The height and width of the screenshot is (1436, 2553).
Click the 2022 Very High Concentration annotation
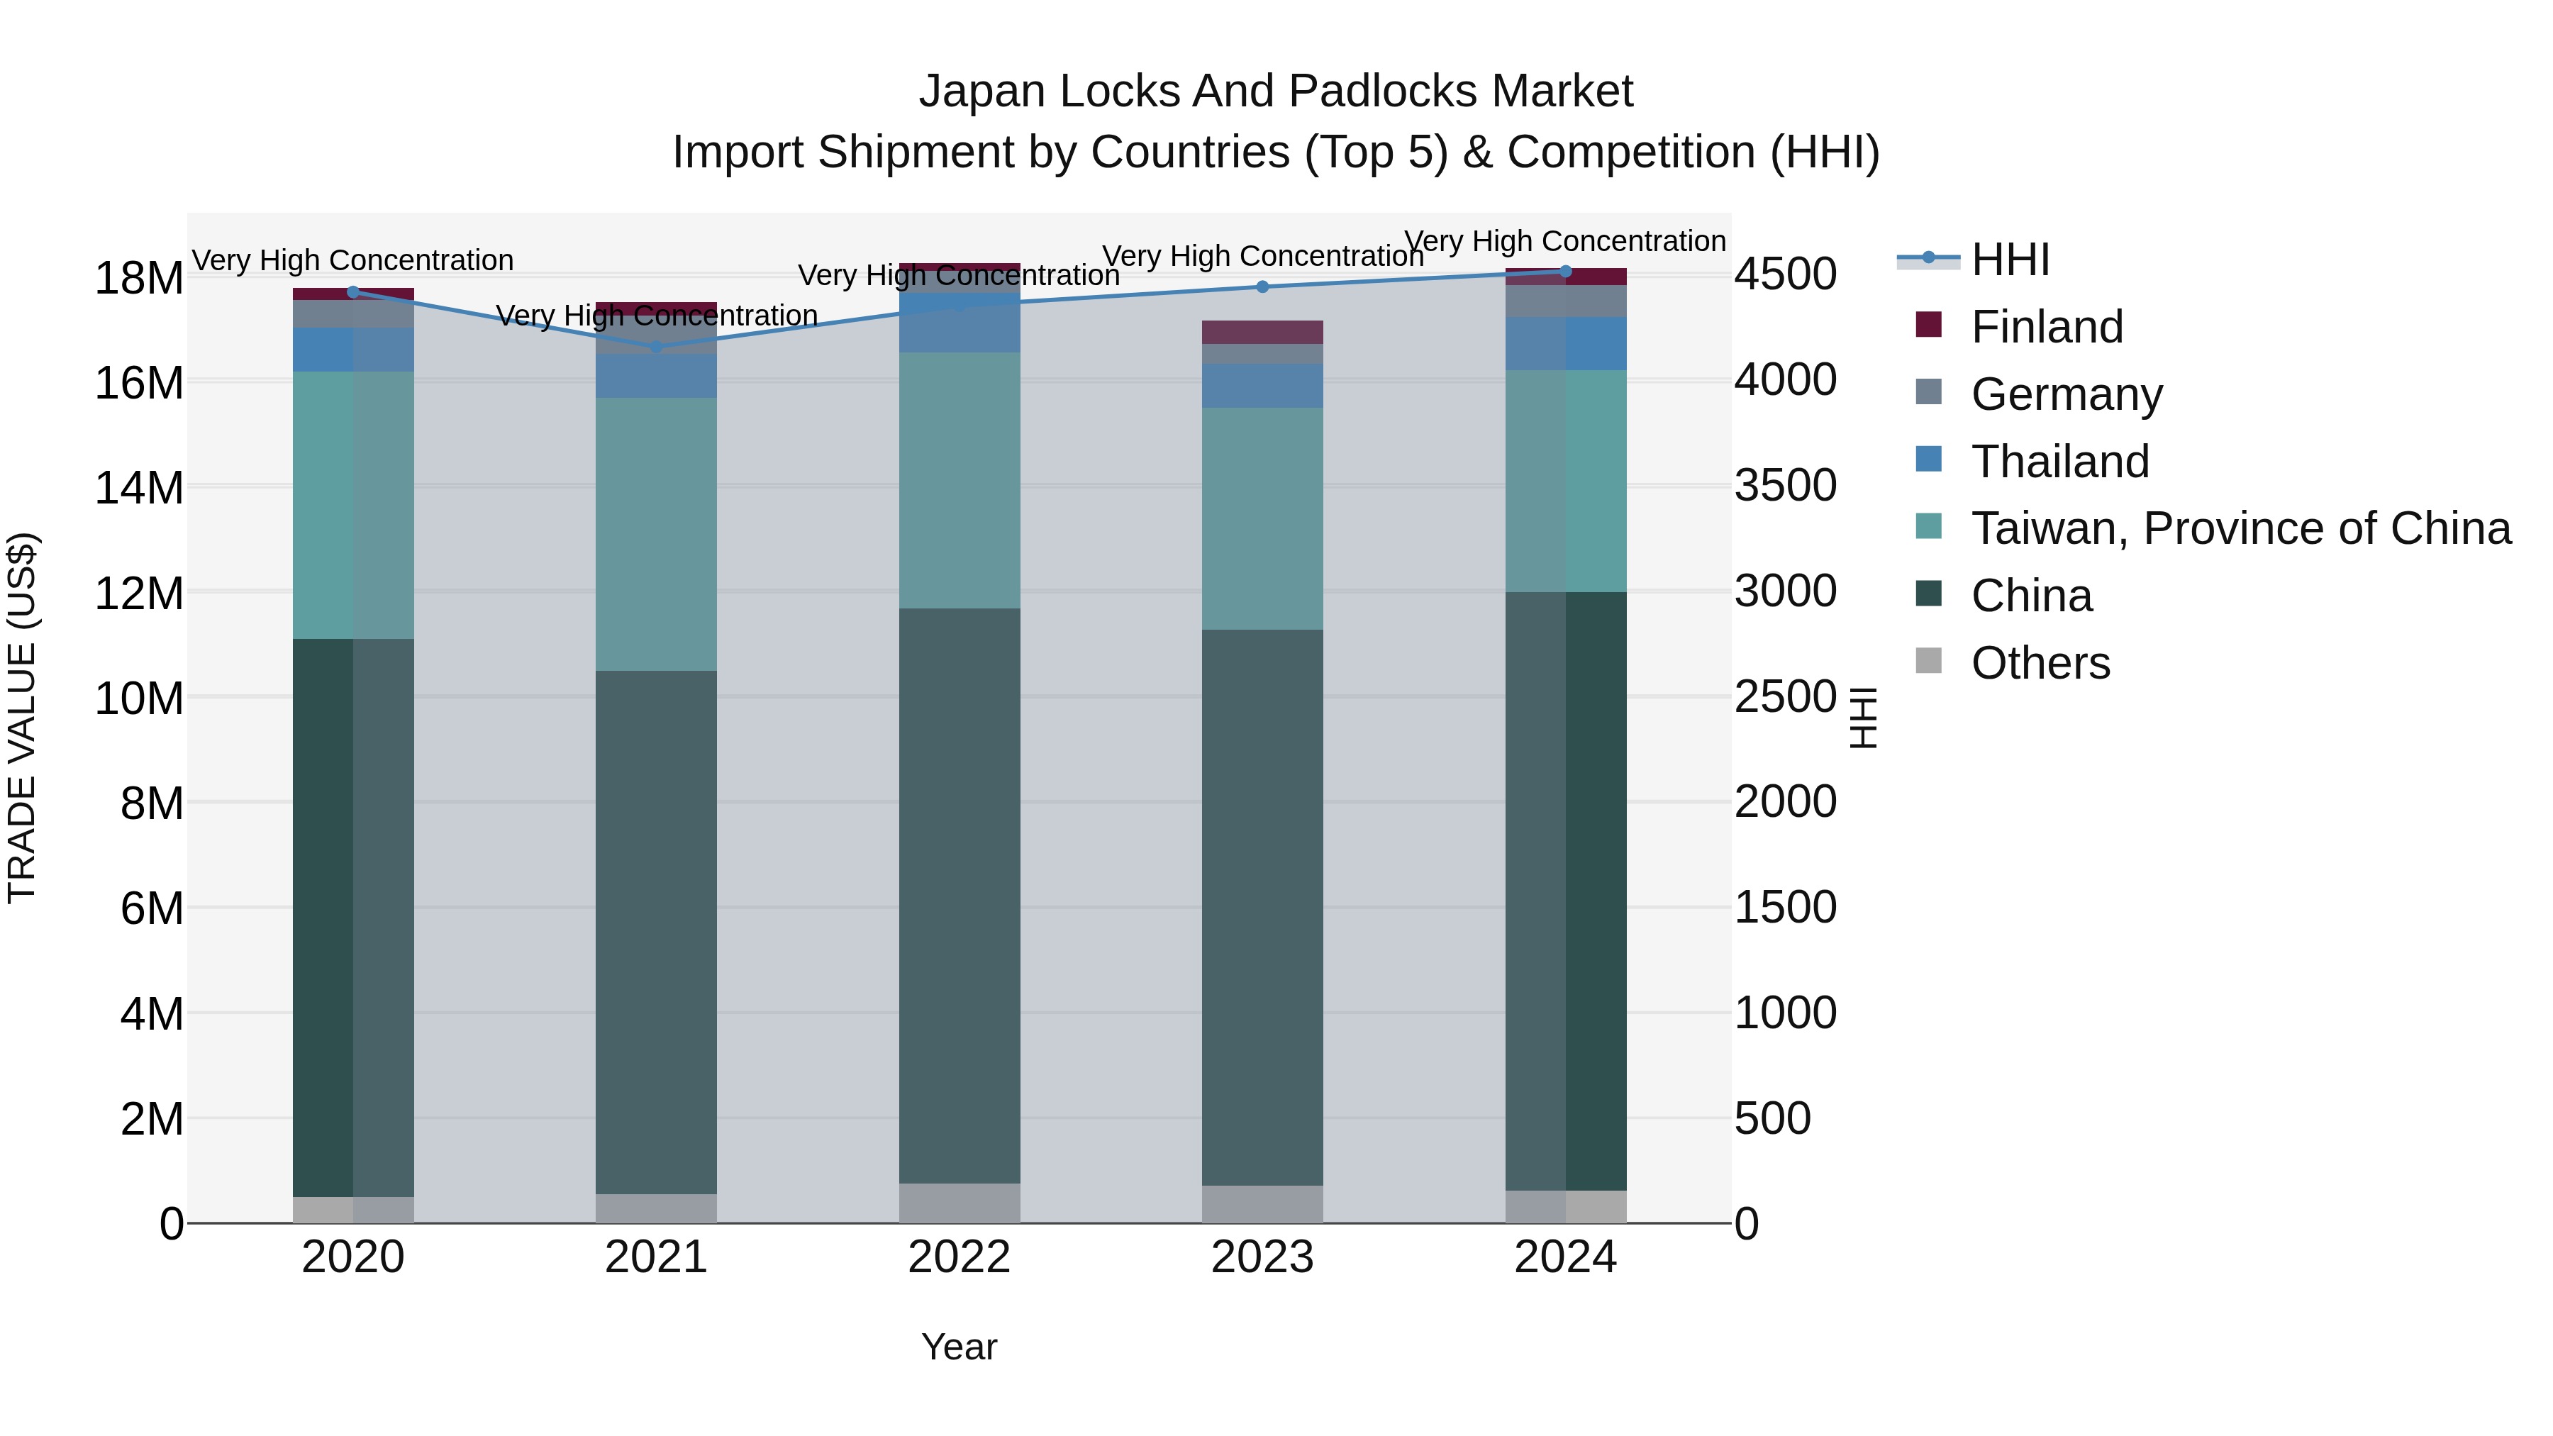click(x=958, y=276)
